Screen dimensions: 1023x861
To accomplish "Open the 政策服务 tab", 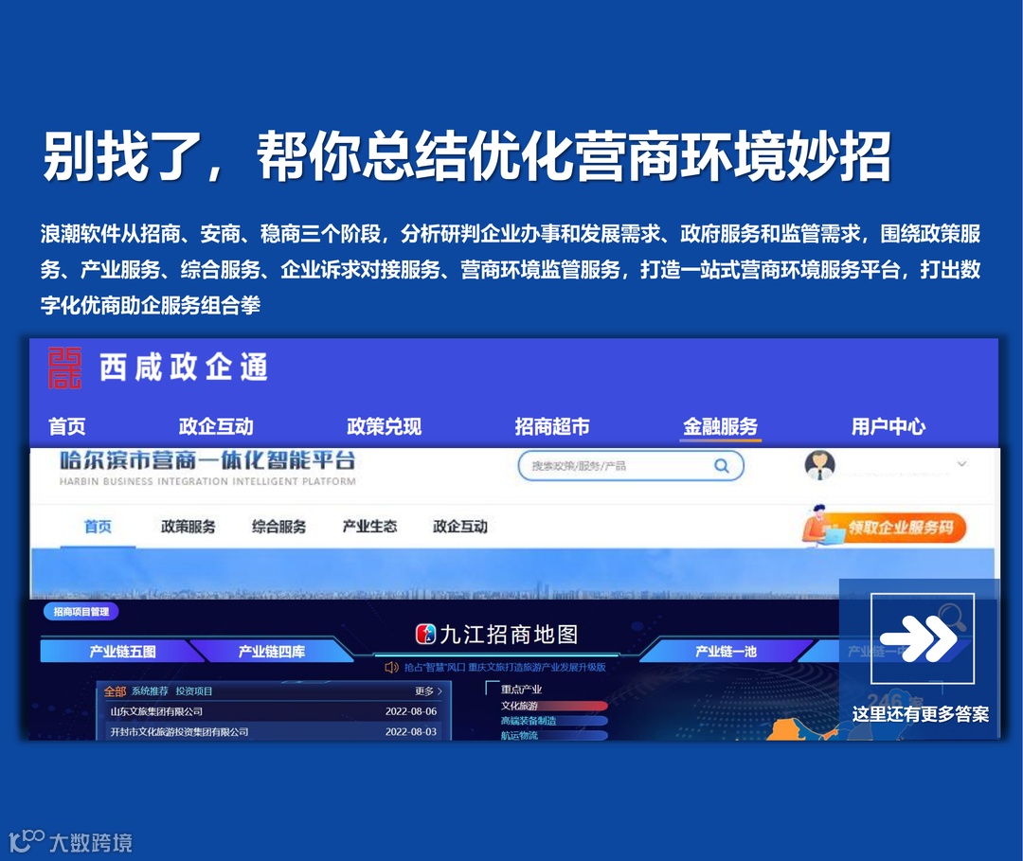I will (188, 527).
